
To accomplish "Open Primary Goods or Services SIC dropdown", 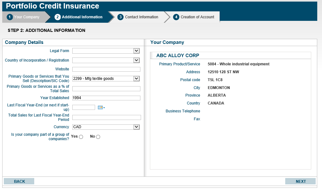I will pyautogui.click(x=106, y=79).
